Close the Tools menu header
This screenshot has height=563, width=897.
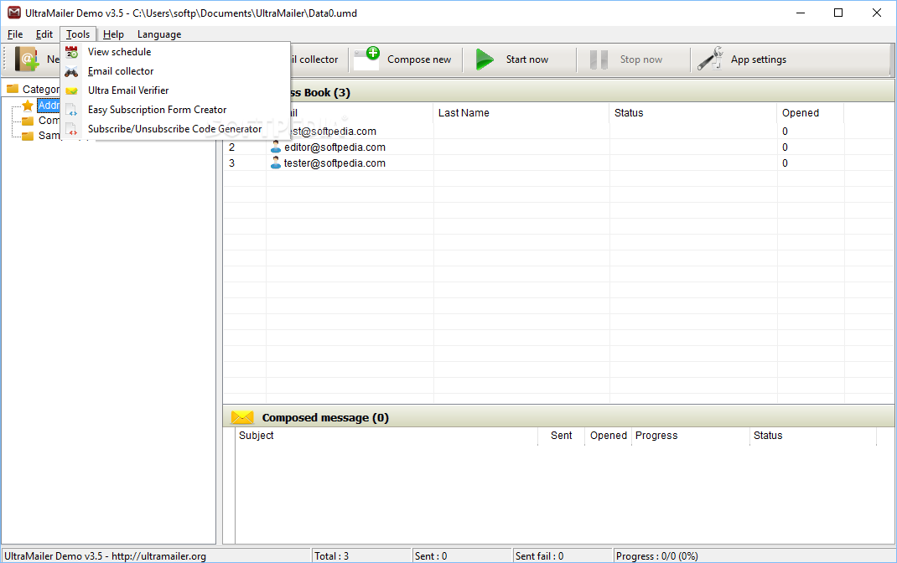[78, 34]
